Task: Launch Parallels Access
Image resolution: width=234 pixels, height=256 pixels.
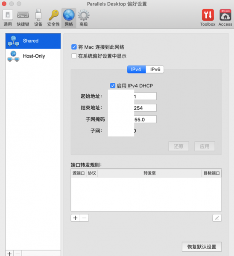Action: (x=225, y=18)
